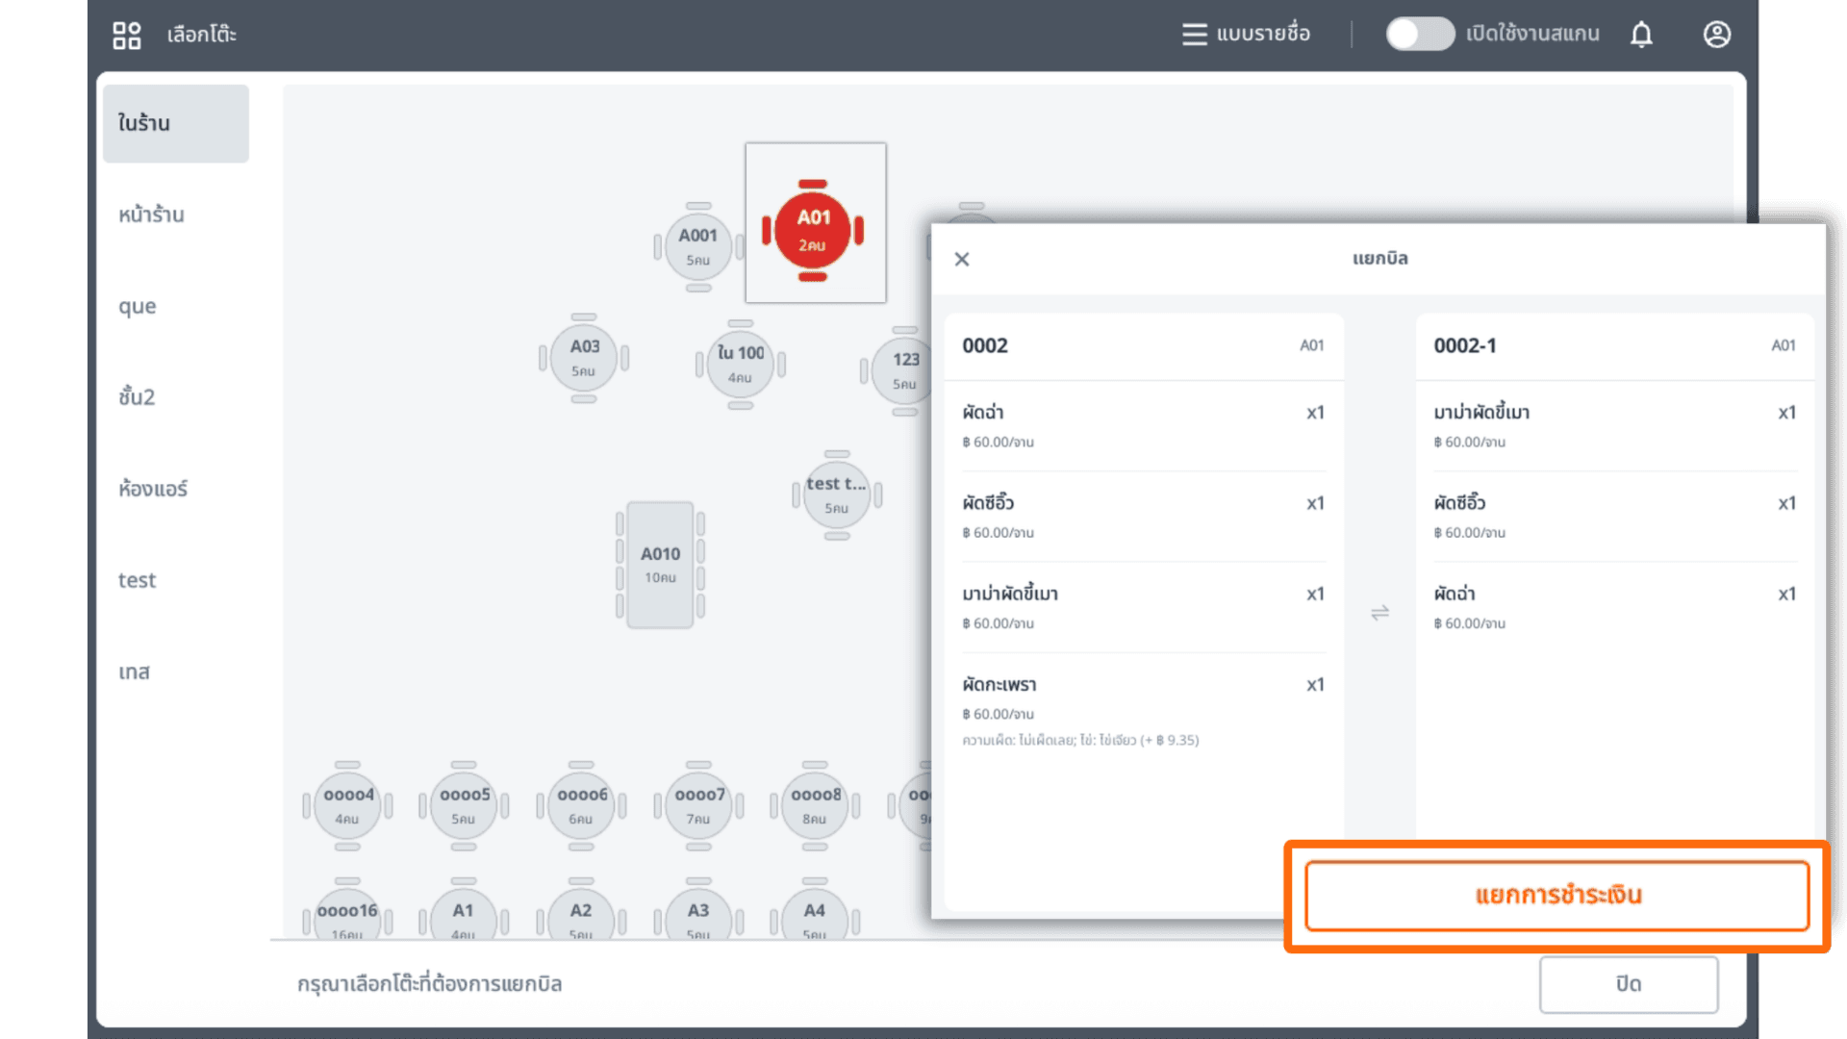Select table oooo4
The width and height of the screenshot is (1847, 1039).
(x=347, y=805)
